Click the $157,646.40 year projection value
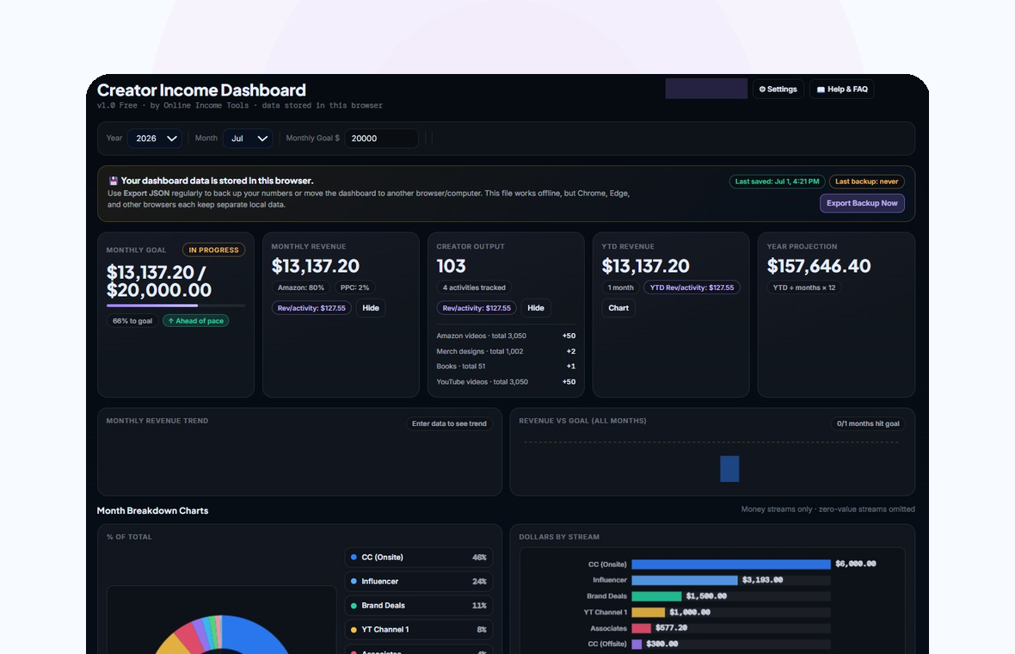This screenshot has height=654, width=1015. [x=819, y=266]
